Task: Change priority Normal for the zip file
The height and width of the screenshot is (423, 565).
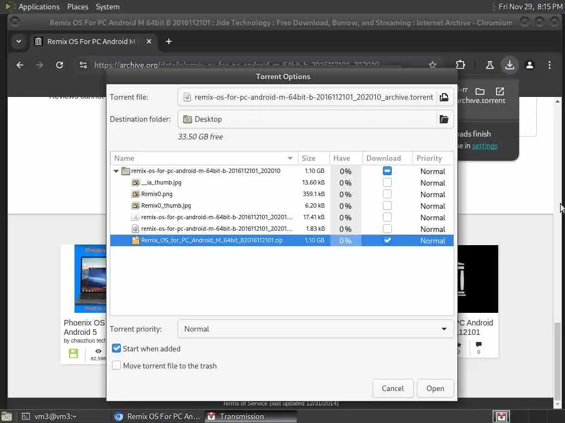Action: coord(433,241)
